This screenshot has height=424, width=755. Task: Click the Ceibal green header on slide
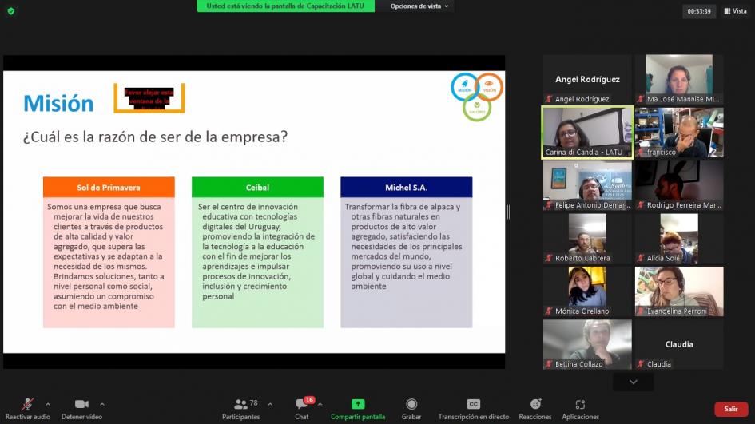tap(257, 187)
